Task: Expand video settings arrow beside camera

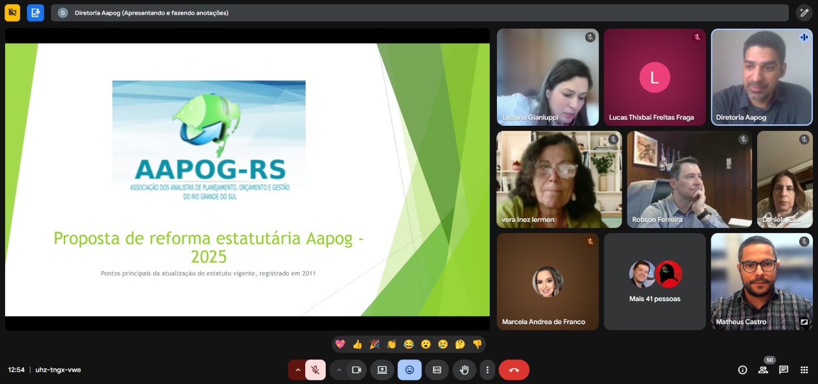Action: [338, 370]
